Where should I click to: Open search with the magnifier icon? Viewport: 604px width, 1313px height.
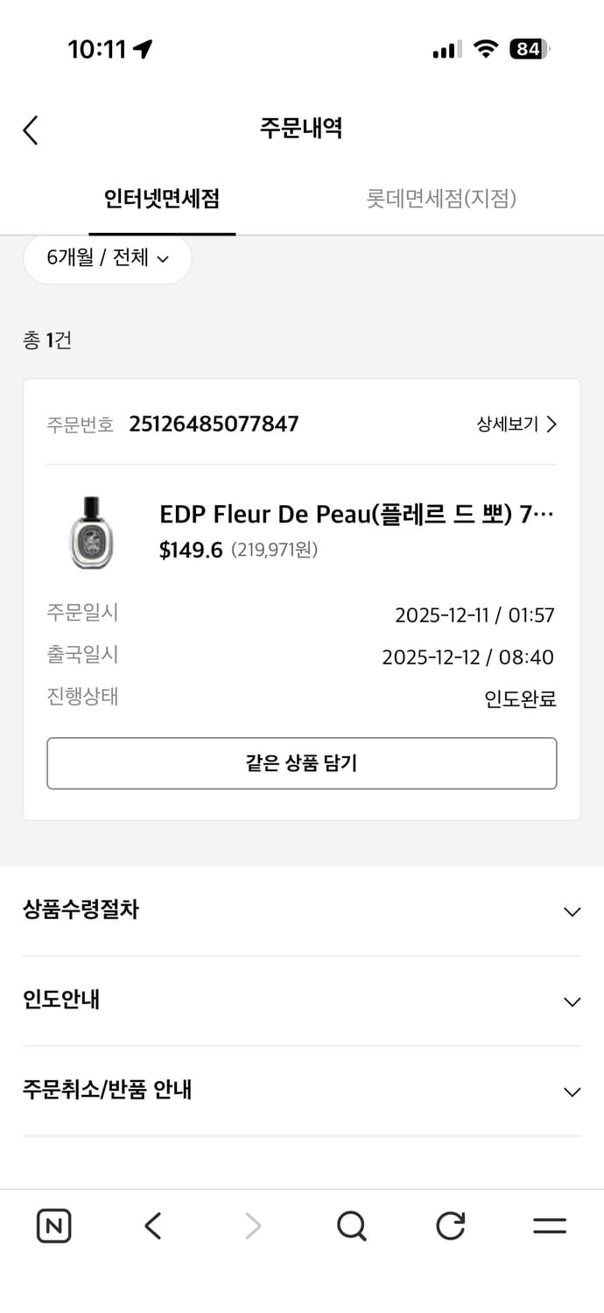click(x=351, y=1225)
